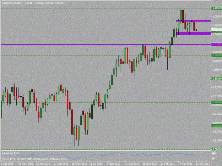The image size is (222, 166).
Task: Click the 5 Sep 2010 date label
Action: click(x=114, y=164)
